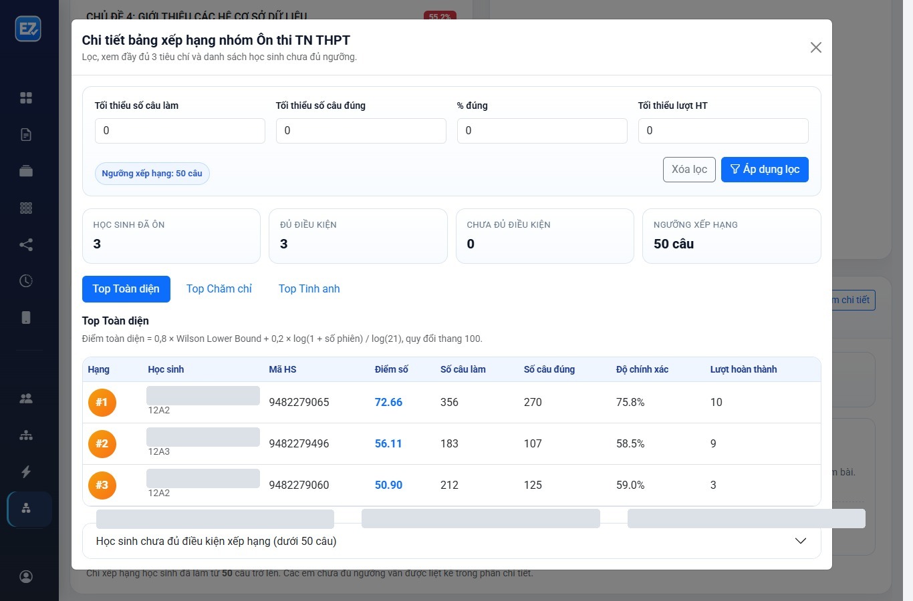This screenshot has width=913, height=601.
Task: Click the score 56.11
Action: pyautogui.click(x=388, y=443)
